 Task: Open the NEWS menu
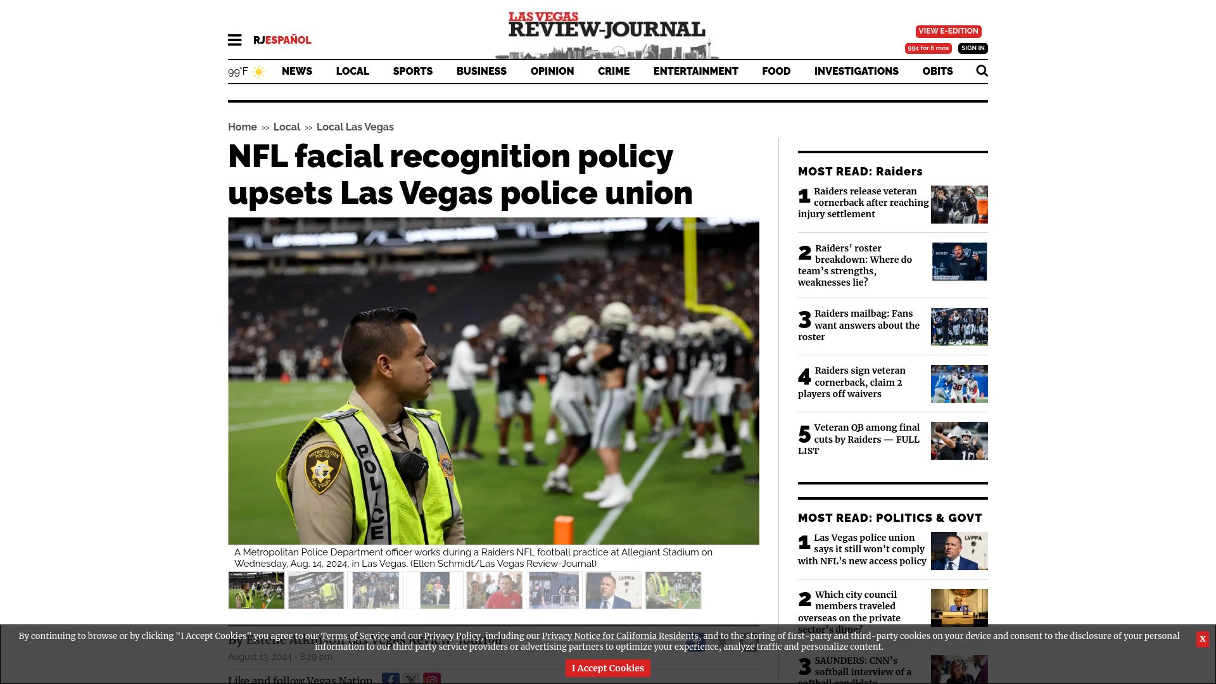(297, 71)
